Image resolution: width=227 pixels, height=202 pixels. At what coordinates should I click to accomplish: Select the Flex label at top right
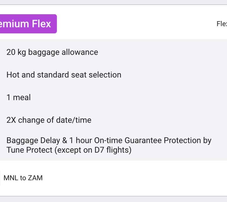pyautogui.click(x=222, y=24)
